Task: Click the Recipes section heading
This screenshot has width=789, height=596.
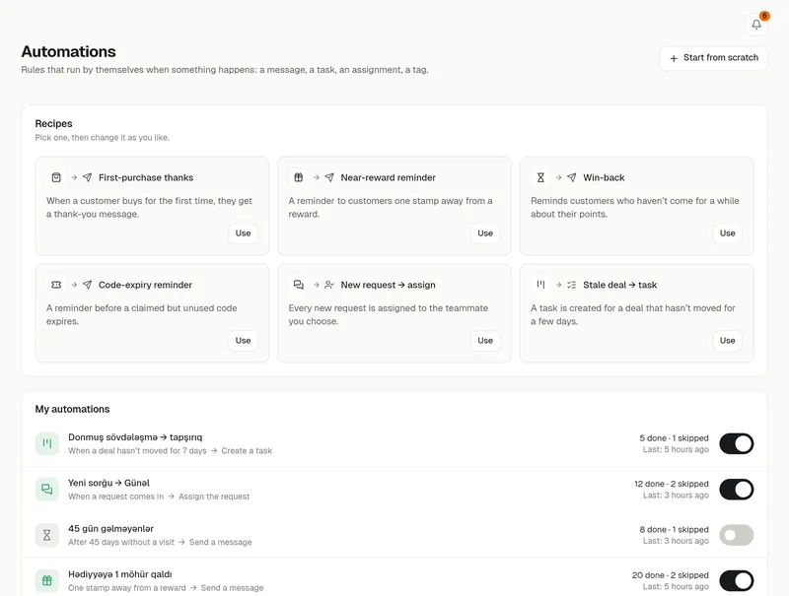Action: [x=54, y=123]
